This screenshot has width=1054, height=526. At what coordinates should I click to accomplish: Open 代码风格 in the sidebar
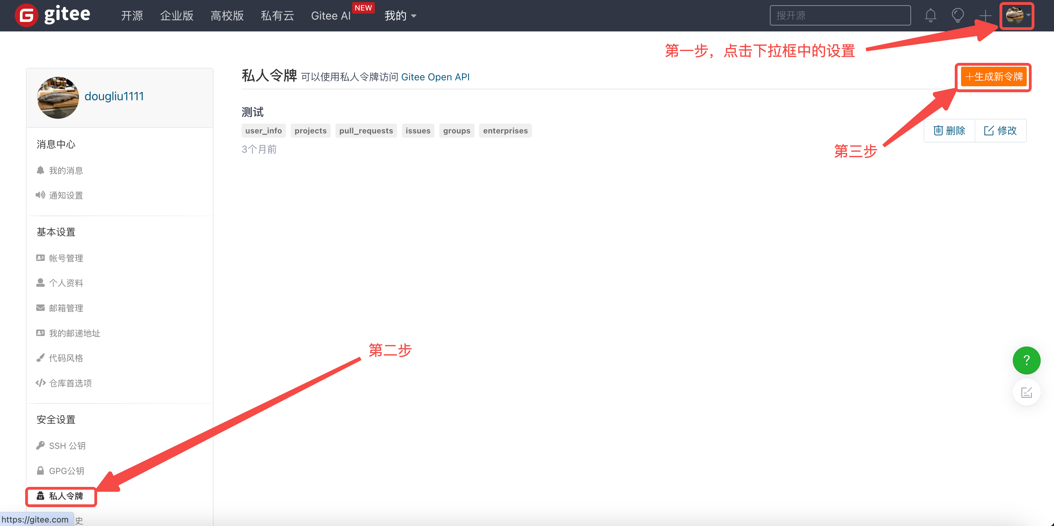(60, 358)
